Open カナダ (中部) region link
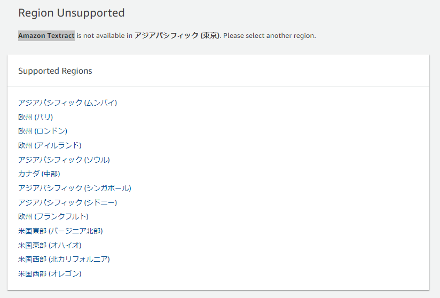440x298 pixels. point(39,174)
